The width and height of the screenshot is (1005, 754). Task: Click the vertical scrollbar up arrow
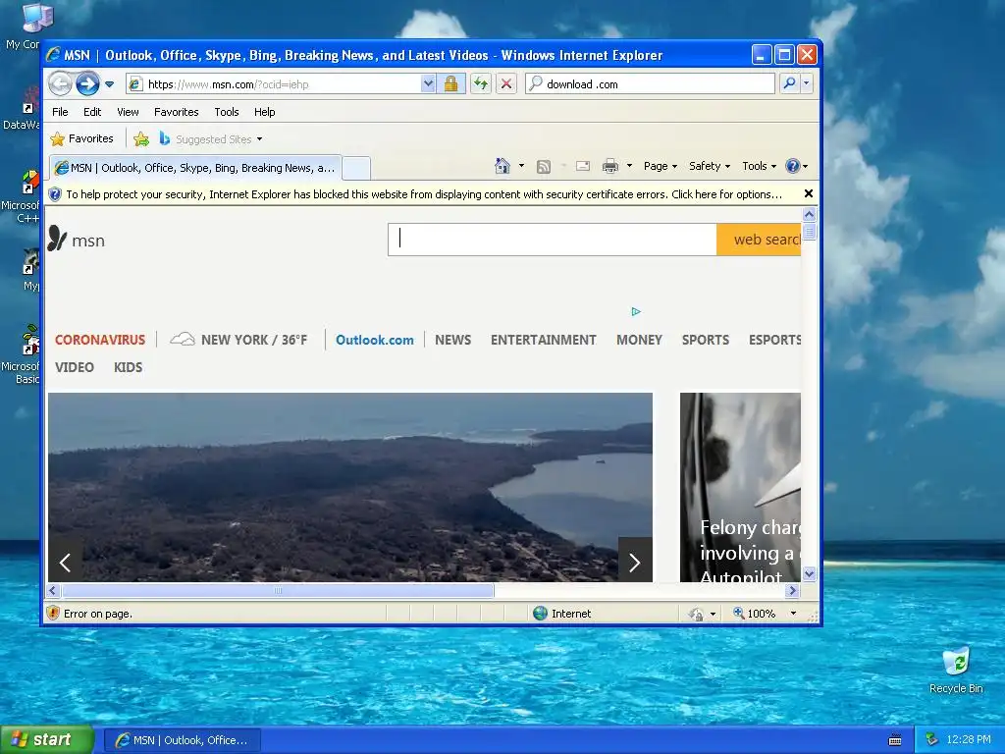click(809, 215)
